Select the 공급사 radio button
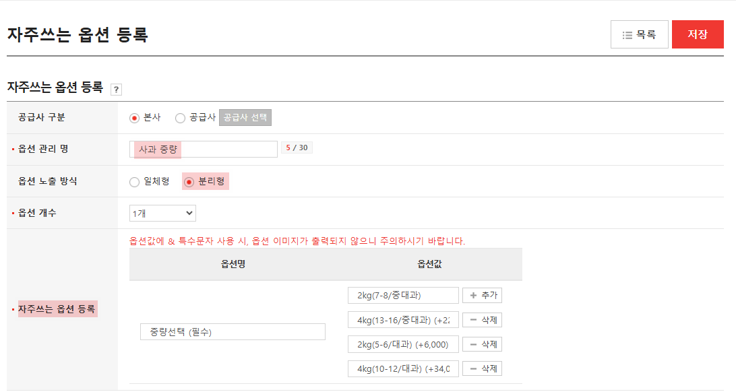 pyautogui.click(x=179, y=117)
